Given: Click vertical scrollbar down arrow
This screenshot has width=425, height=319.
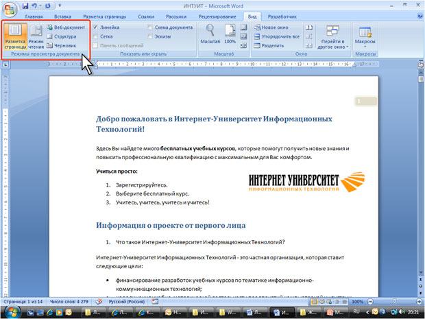Looking at the screenshot, I should coord(421,272).
